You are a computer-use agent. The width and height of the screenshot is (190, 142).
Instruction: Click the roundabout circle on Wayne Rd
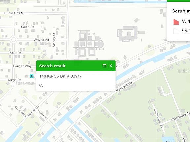(x=13, y=40)
